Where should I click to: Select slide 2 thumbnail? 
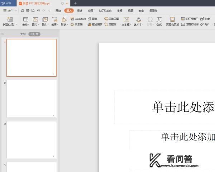pos(32,99)
